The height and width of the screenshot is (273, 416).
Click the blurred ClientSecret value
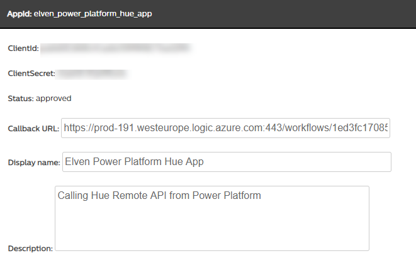pyautogui.click(x=92, y=73)
